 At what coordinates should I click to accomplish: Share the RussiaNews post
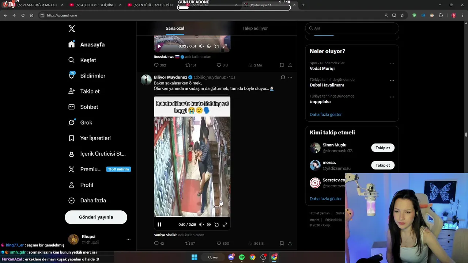point(290,65)
